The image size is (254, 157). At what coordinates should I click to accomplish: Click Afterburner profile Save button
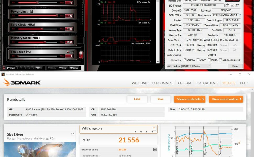pos(39,68)
